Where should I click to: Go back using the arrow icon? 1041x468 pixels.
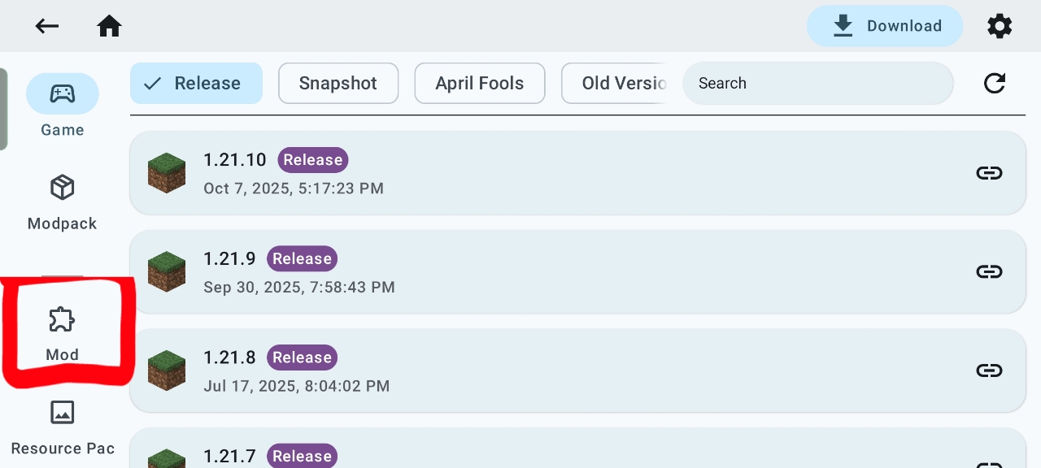[46, 26]
